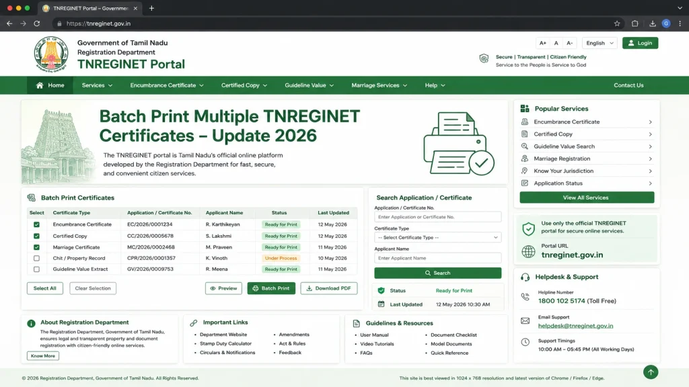Click the green Search button
Image resolution: width=689 pixels, height=387 pixels.
tap(437, 273)
